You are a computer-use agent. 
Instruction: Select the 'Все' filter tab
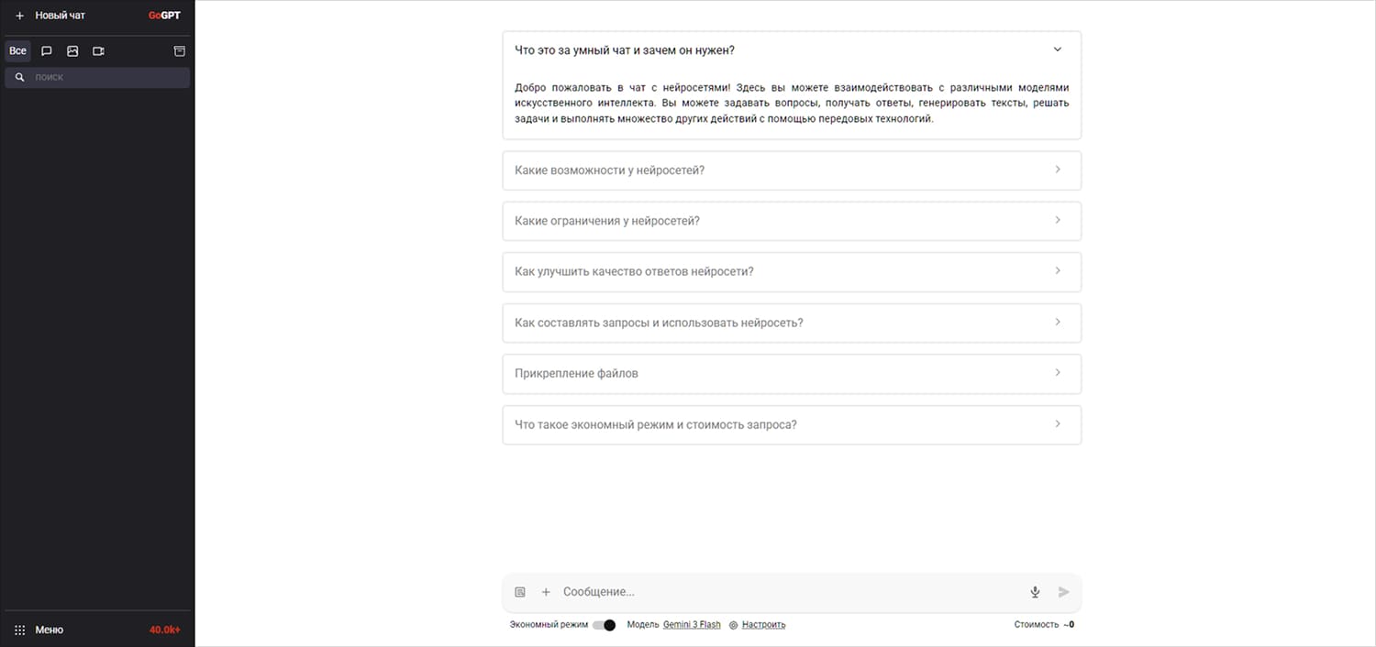(17, 51)
